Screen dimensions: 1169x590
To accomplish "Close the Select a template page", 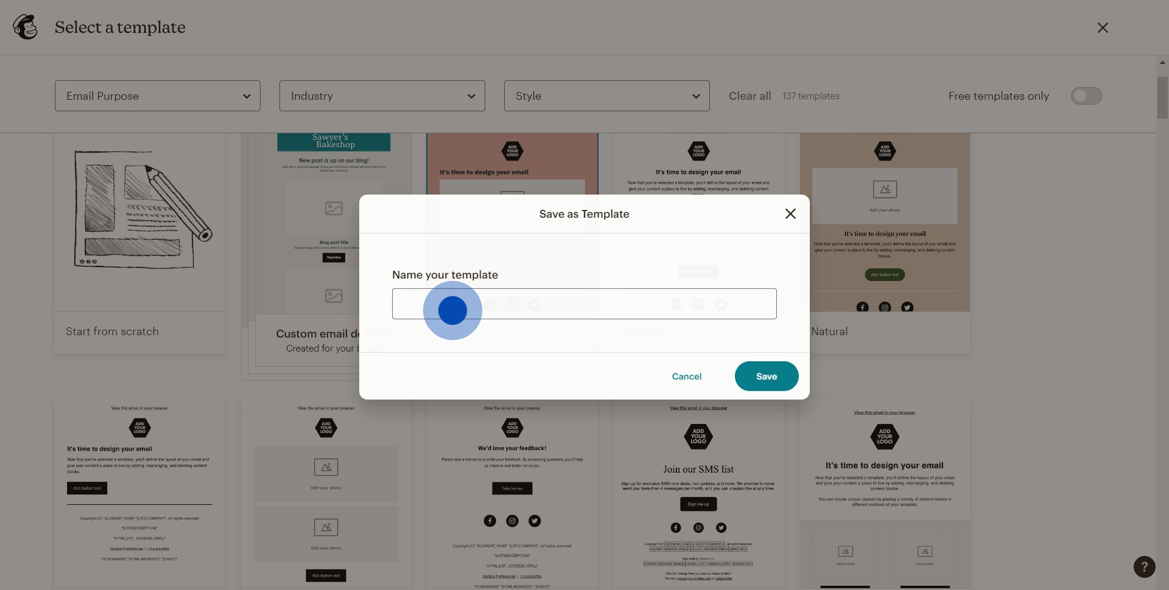I will (x=1102, y=28).
